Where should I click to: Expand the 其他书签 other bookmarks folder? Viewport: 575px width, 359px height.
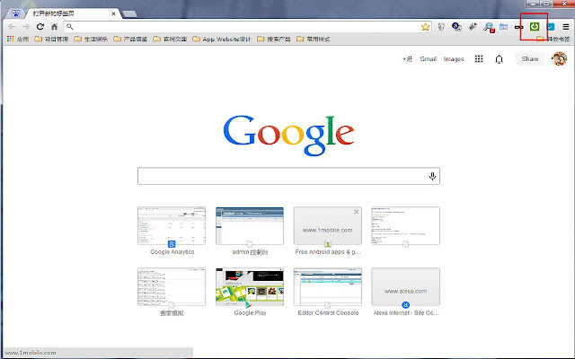pyautogui.click(x=553, y=39)
